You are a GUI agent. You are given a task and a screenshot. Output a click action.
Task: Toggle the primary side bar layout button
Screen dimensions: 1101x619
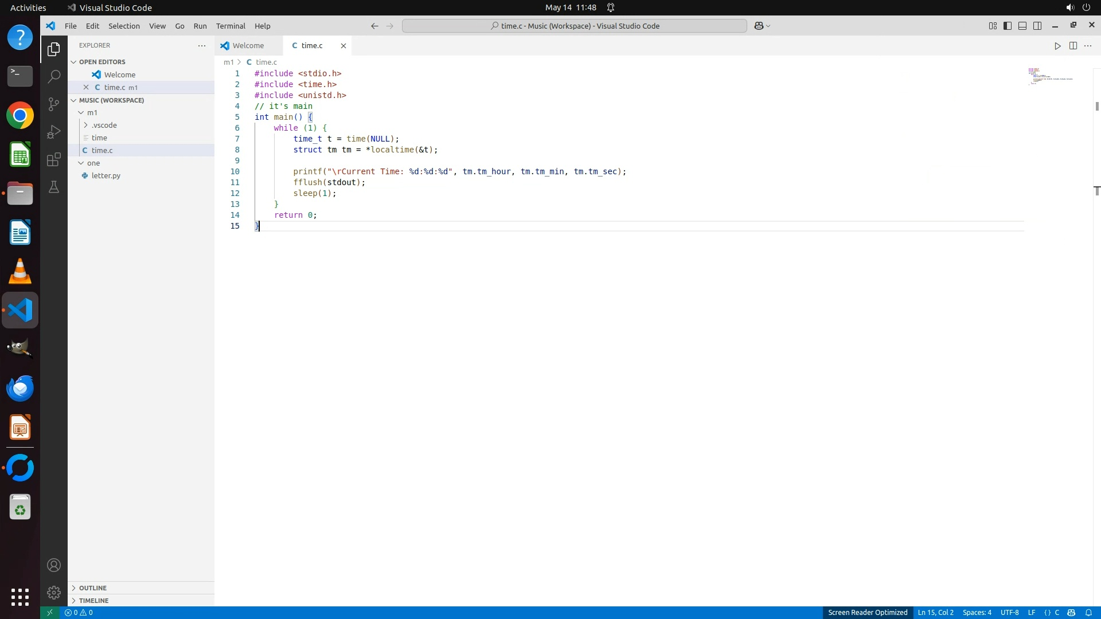pyautogui.click(x=1008, y=26)
